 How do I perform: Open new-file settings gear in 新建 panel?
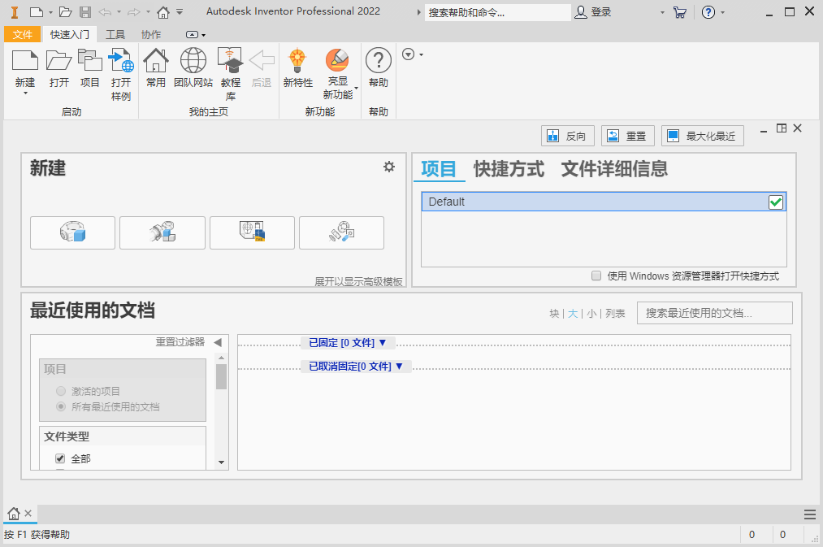click(x=389, y=167)
